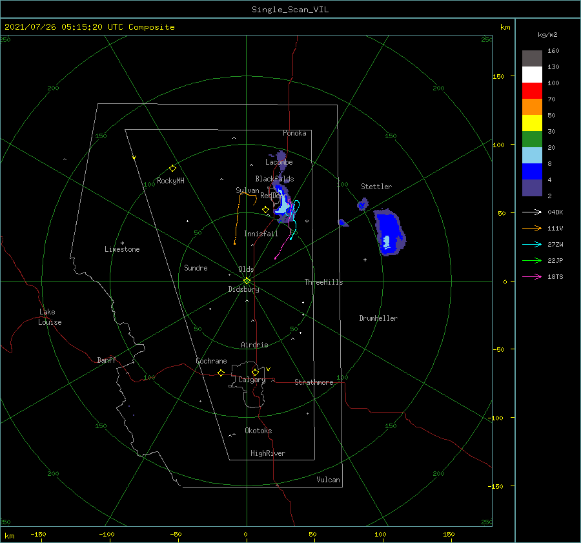
Task: Click the 04DK legend label
Action: 555,212
